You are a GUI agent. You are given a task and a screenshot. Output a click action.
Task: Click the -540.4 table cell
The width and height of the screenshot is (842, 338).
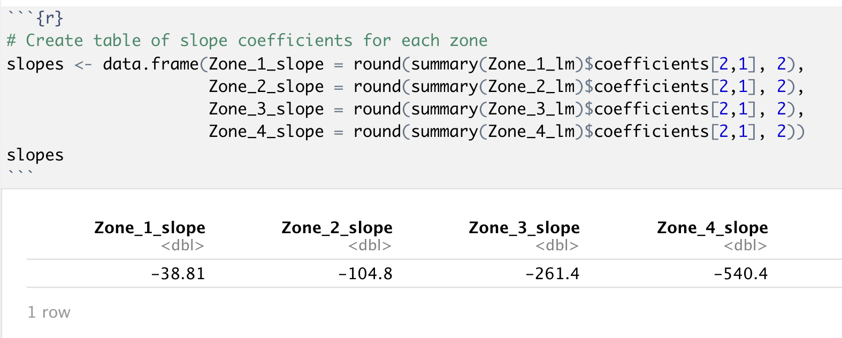[741, 274]
